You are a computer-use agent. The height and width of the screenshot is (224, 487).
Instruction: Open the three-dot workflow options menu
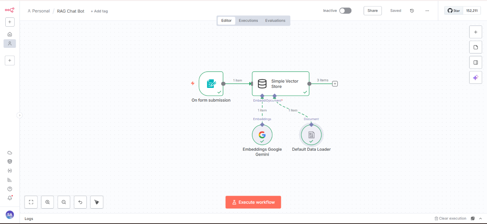(427, 11)
